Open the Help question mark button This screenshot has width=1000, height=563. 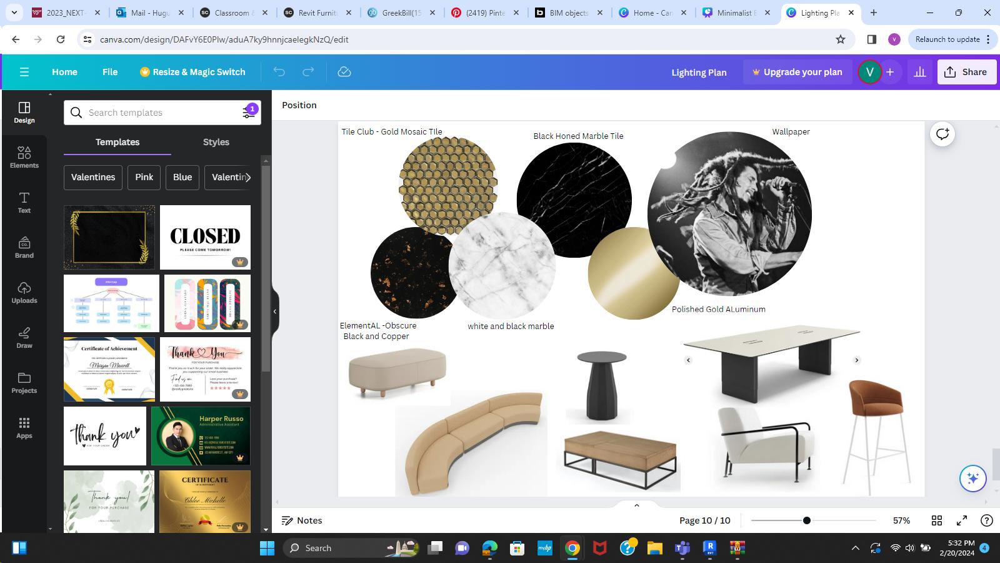987,520
